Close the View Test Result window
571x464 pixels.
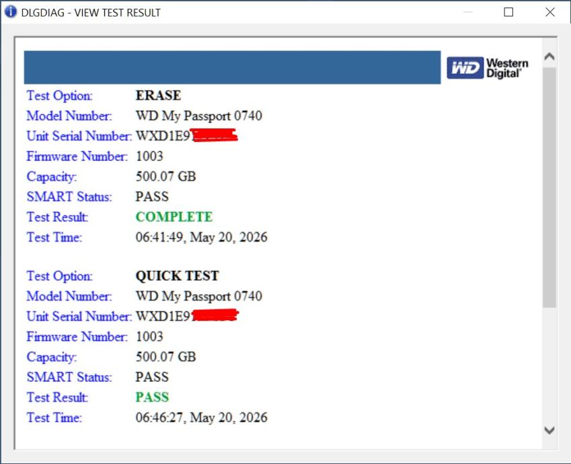pyautogui.click(x=550, y=12)
